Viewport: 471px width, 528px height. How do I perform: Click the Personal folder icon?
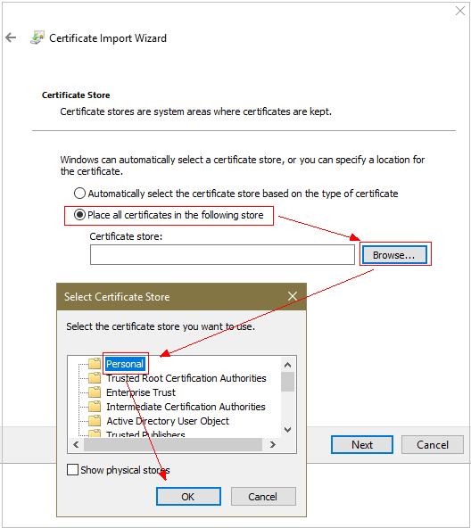95,364
